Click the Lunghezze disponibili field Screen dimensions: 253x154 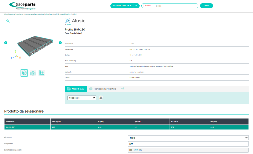coord(188,150)
